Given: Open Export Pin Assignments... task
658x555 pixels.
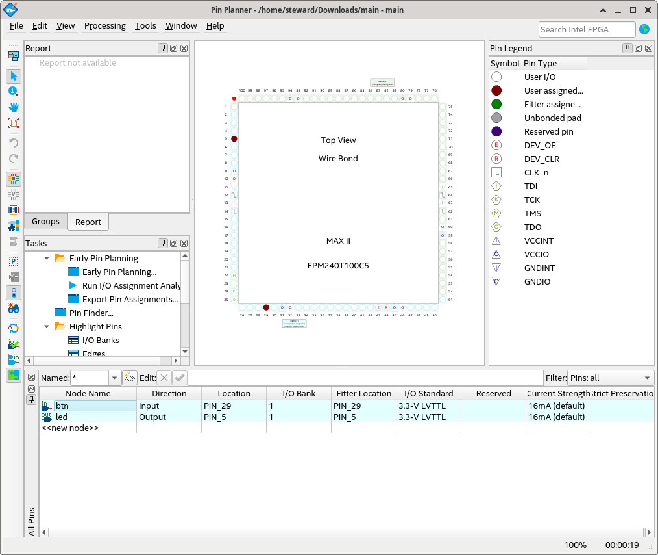Looking at the screenshot, I should (x=130, y=300).
